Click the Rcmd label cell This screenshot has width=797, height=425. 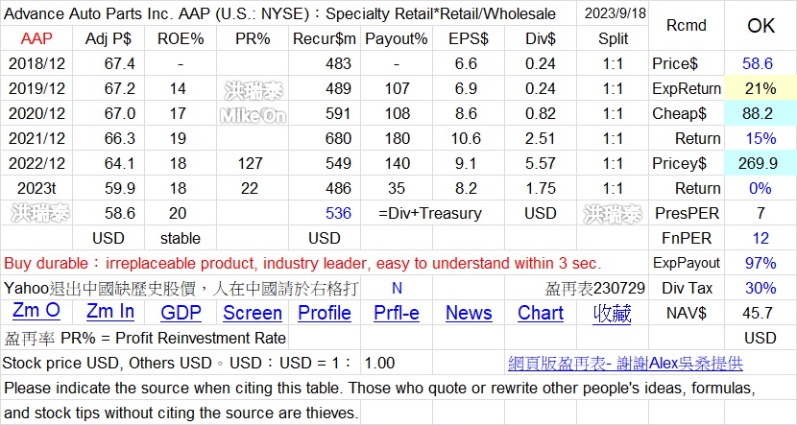point(687,26)
